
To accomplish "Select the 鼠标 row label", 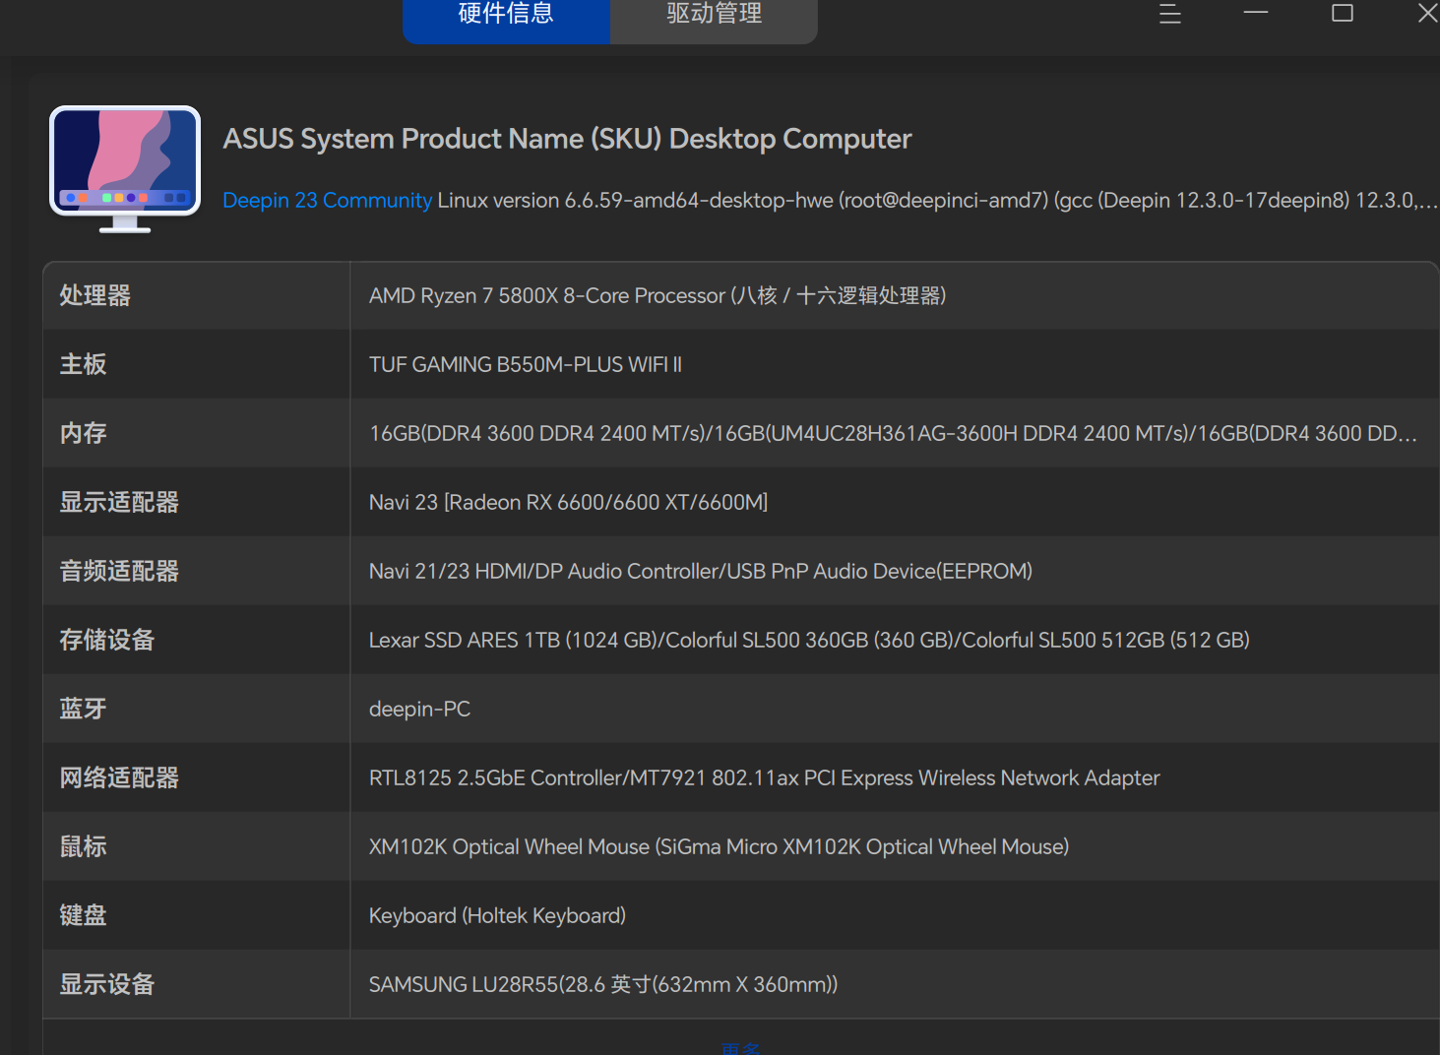I will pos(83,846).
